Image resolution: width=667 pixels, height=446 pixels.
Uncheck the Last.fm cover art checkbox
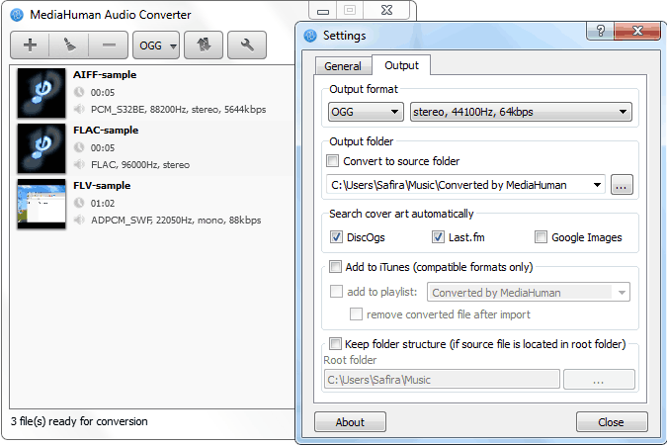[x=438, y=237]
